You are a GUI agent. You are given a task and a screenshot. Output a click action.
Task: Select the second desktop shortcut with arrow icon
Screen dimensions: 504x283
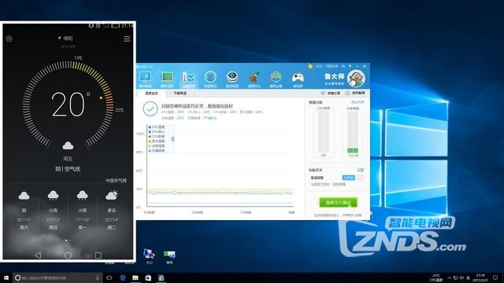[169, 257]
